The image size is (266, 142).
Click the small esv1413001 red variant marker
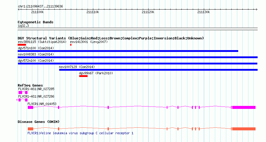pos(71,45)
